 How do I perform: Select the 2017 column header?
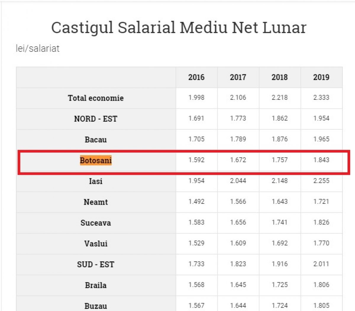pos(238,77)
